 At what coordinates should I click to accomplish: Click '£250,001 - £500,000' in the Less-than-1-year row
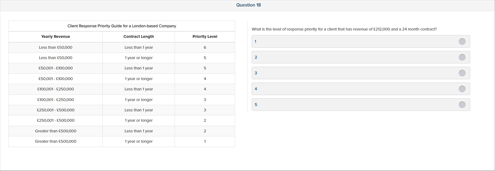[x=56, y=110]
